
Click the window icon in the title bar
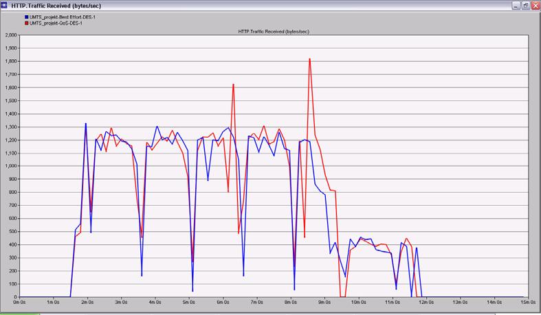[4, 6]
